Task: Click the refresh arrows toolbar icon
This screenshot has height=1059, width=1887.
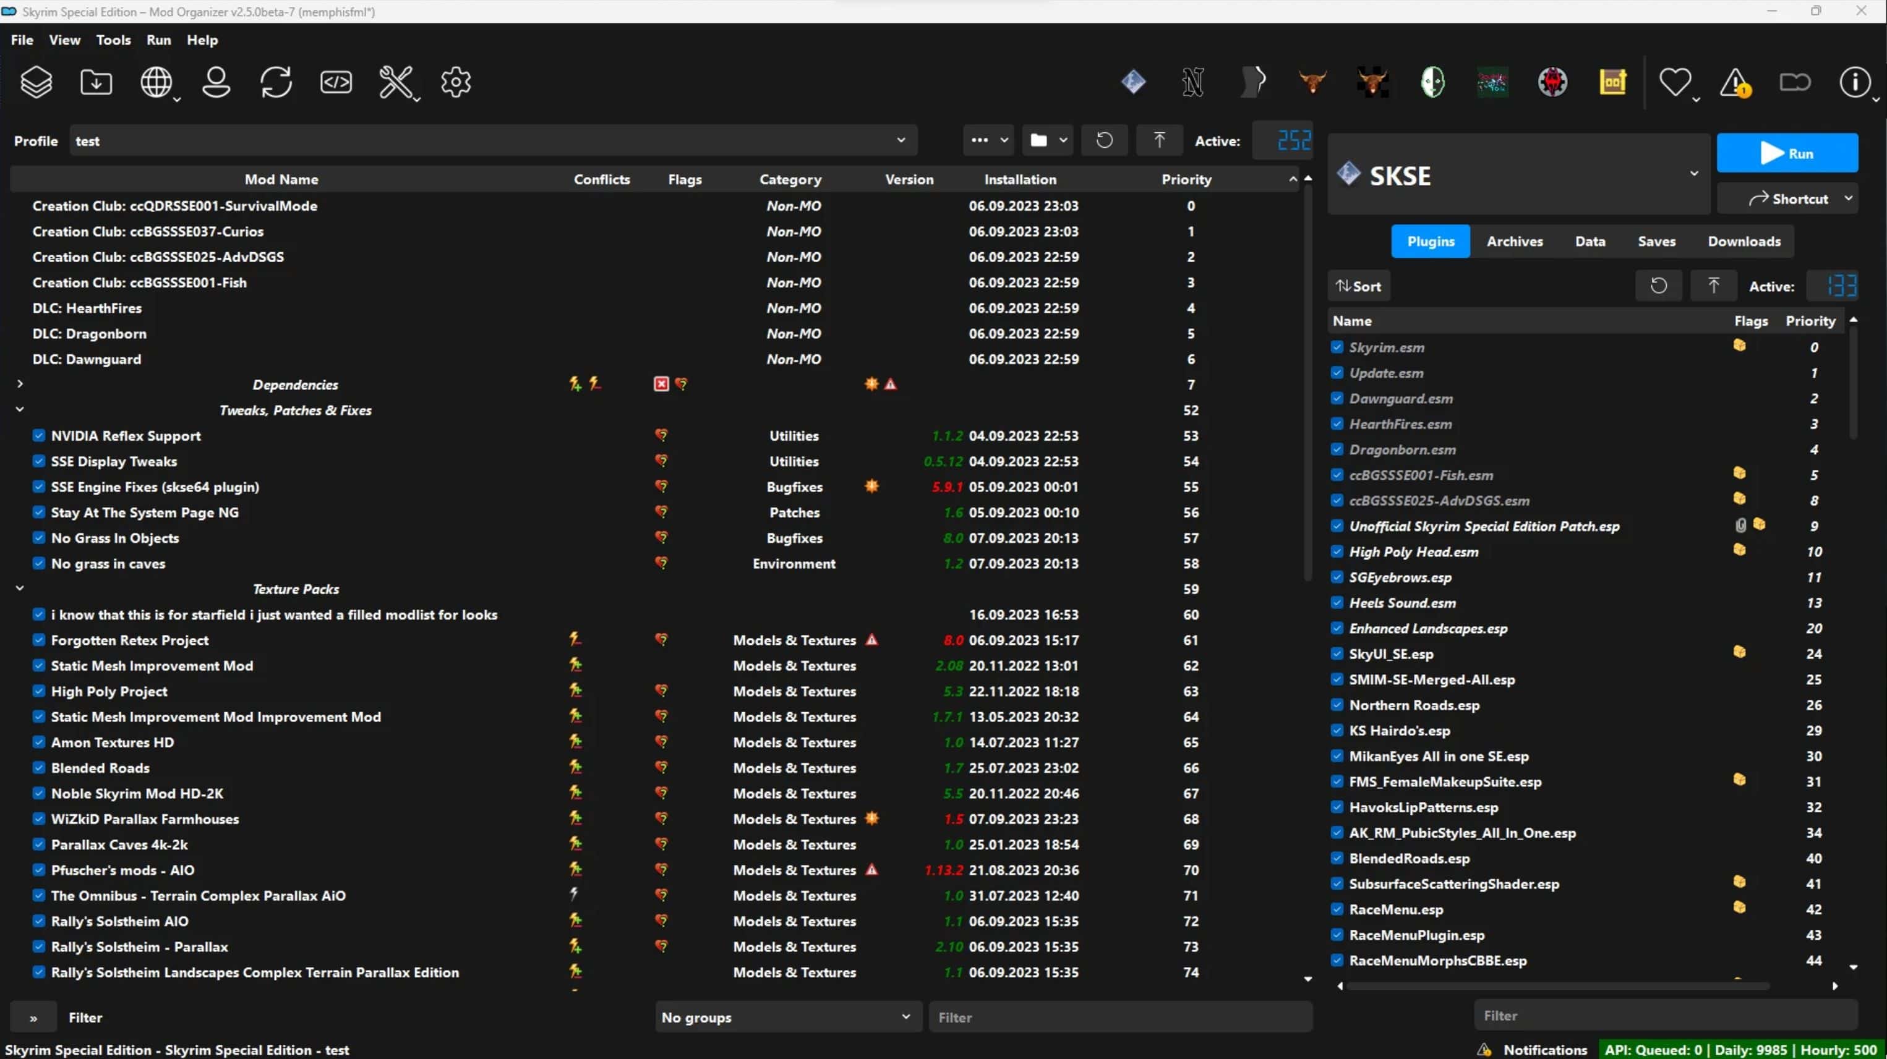Action: point(276,82)
